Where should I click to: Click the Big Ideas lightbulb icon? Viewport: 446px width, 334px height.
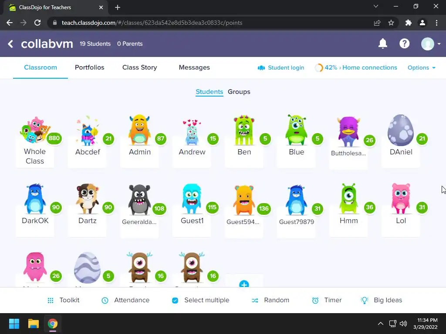(365, 300)
